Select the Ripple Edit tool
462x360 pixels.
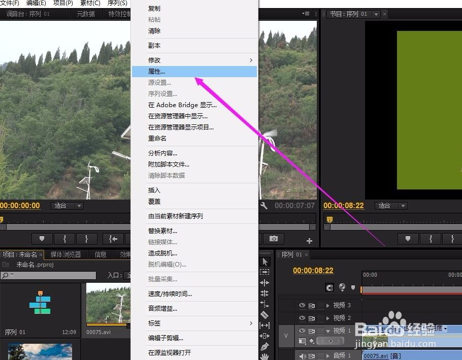(x=265, y=283)
